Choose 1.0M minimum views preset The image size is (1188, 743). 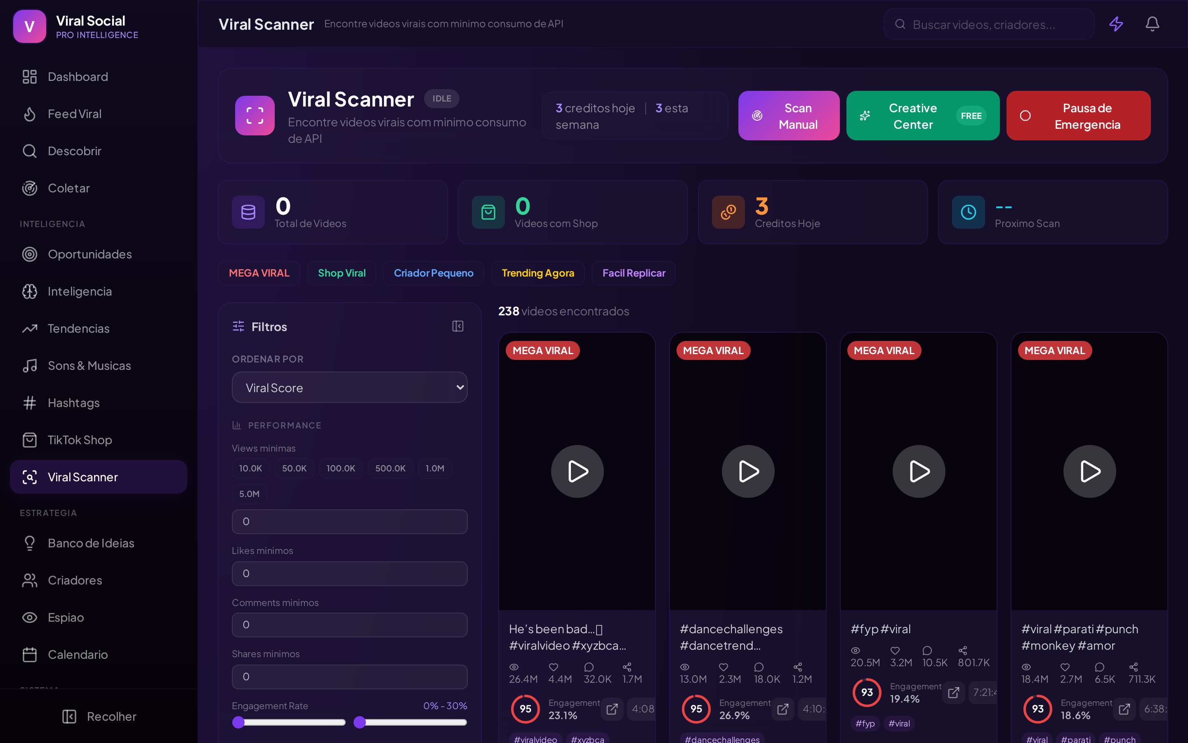click(435, 469)
